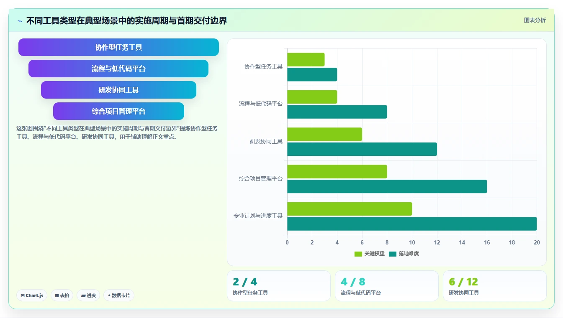Click the 数据卡片 tag chip
563x318 pixels.
click(119, 295)
